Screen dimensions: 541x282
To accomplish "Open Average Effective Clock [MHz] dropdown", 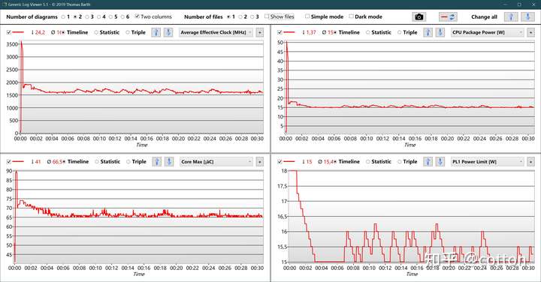I will (216, 32).
